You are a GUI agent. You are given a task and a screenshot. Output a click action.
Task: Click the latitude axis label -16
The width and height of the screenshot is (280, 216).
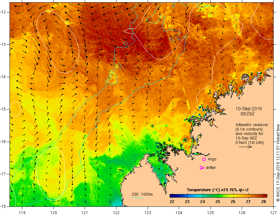coord(3,142)
